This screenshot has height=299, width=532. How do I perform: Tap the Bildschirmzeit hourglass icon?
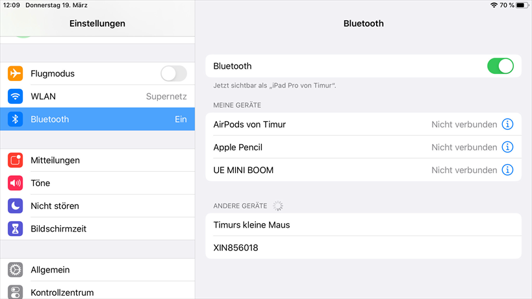[x=16, y=228]
